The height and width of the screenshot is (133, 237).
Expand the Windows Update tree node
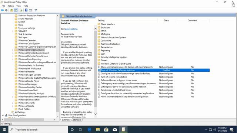point(13,106)
